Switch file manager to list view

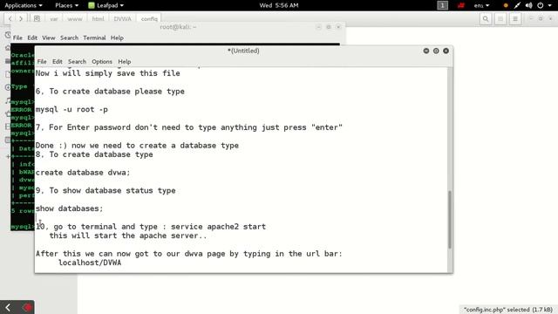pyautogui.click(x=500, y=19)
